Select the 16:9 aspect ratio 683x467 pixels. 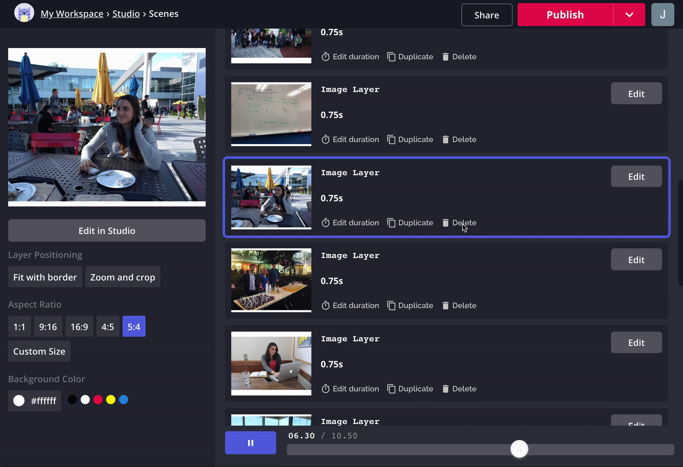(79, 327)
